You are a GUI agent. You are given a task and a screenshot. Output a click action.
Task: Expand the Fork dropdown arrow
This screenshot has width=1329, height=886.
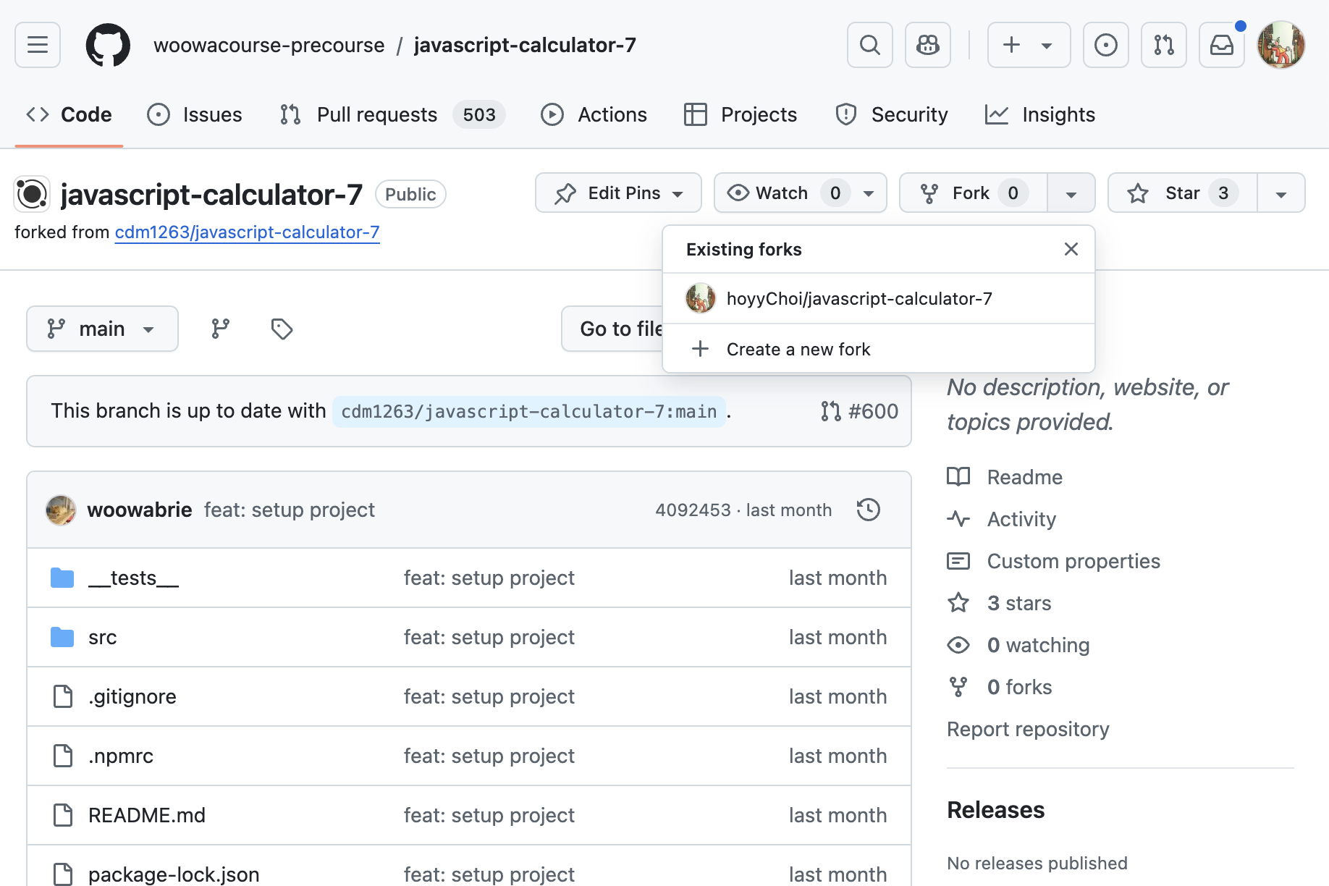(x=1071, y=193)
